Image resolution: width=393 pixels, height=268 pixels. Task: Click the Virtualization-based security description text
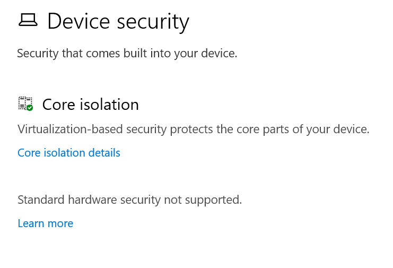[193, 129]
